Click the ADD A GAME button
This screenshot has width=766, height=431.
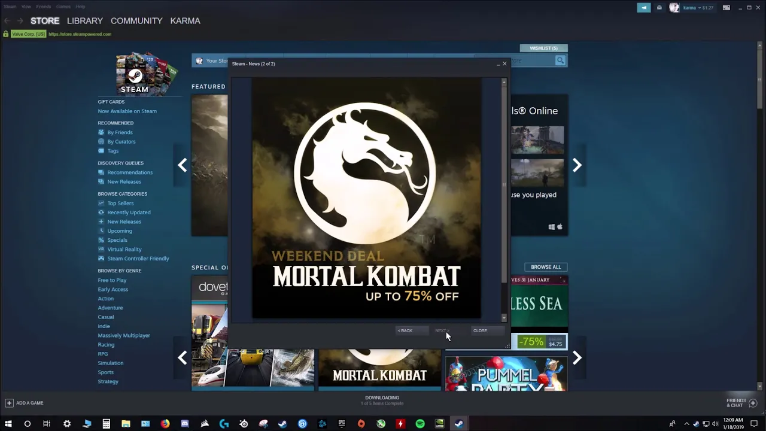pyautogui.click(x=25, y=403)
